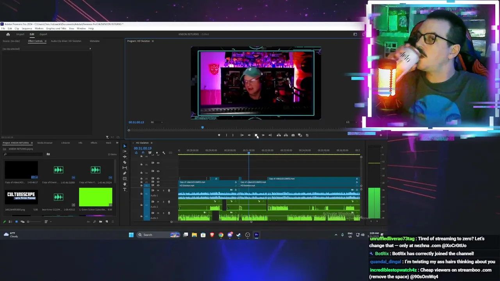Screen dimensions: 500x281
Task: Solo Audio 3 track
Action: point(163,213)
